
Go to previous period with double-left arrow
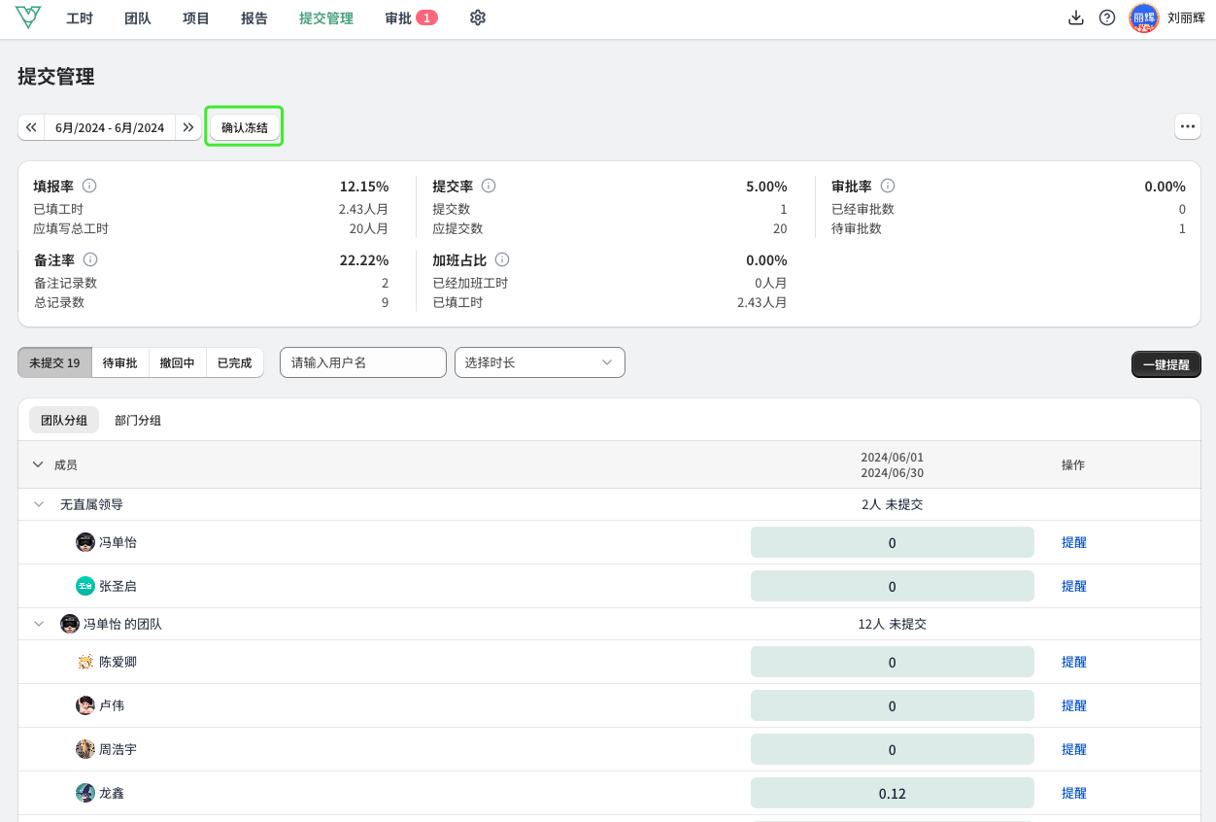31,127
